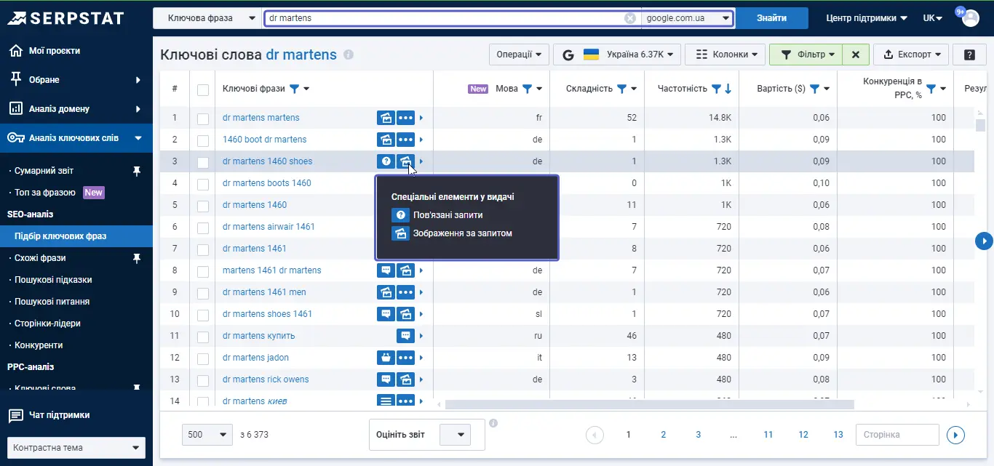Collapse the Аналіз ключових слів sidebar menu
994x466 pixels.
coord(76,138)
